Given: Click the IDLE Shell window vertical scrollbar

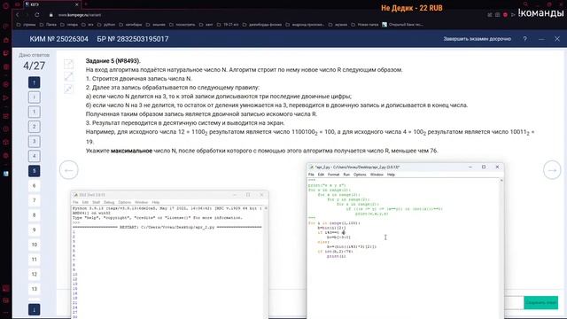Looking at the screenshot, I should click(266, 262).
